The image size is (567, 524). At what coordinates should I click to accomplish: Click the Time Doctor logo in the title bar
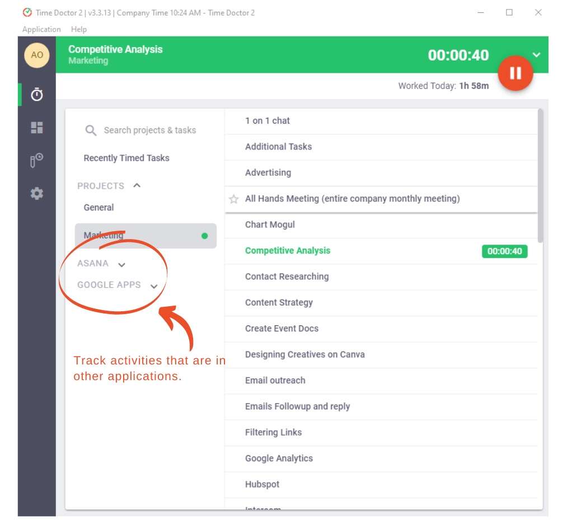25,12
